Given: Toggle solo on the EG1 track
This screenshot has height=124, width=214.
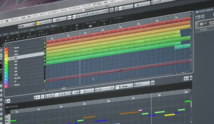Looking at the screenshot, I should [12, 59].
